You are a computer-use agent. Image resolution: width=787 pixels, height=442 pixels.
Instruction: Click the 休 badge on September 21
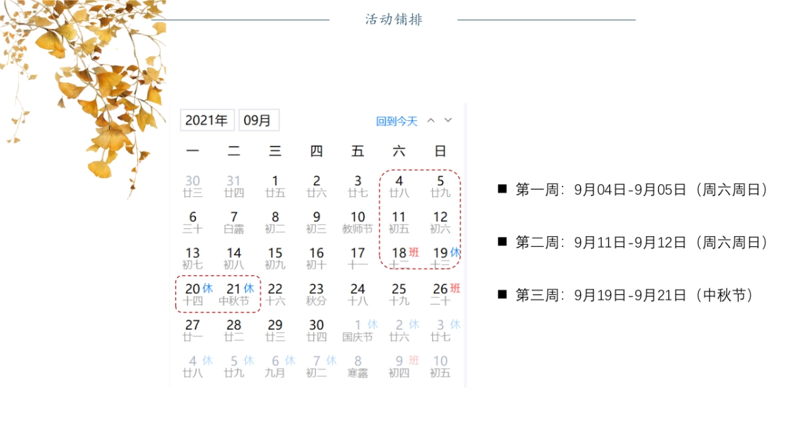pos(249,287)
